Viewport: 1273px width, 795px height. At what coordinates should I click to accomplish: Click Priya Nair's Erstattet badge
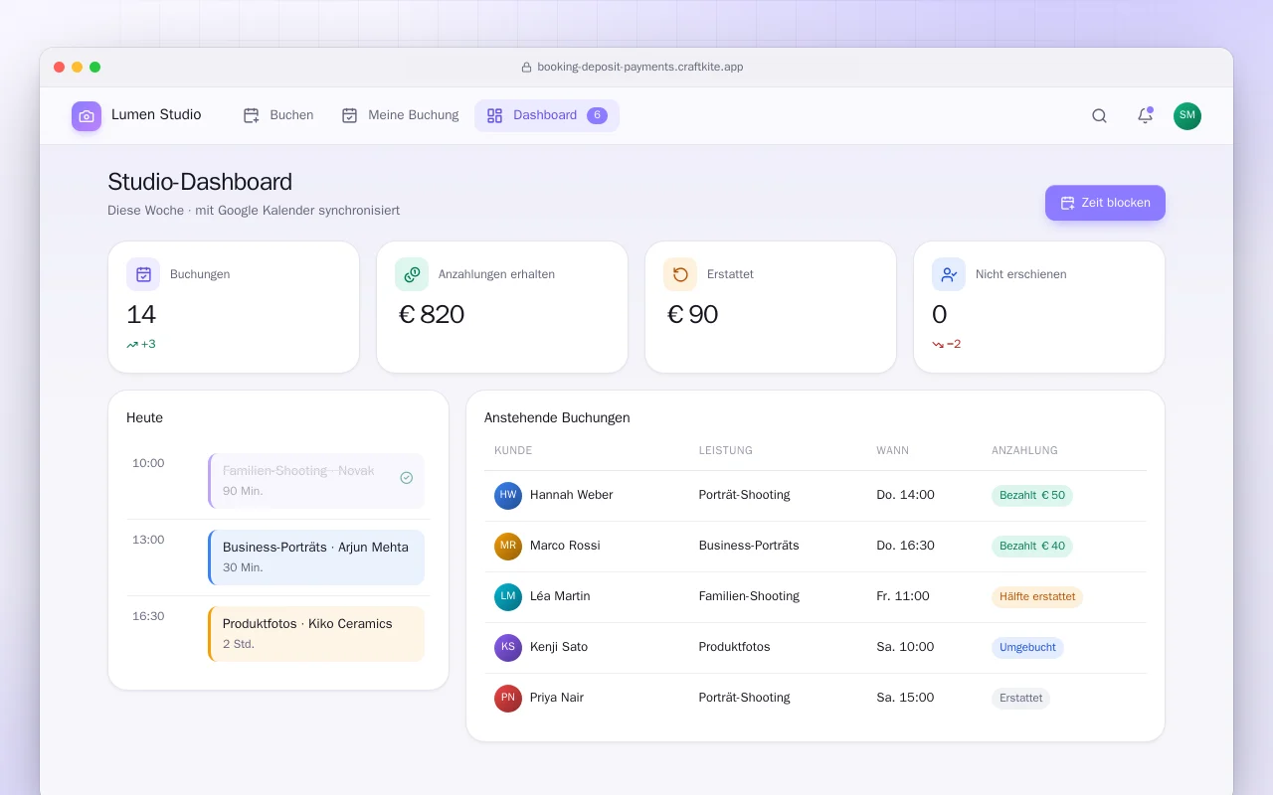(1020, 698)
